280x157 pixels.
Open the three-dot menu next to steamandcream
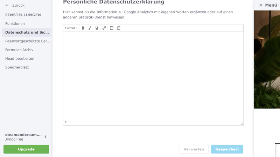point(45,137)
